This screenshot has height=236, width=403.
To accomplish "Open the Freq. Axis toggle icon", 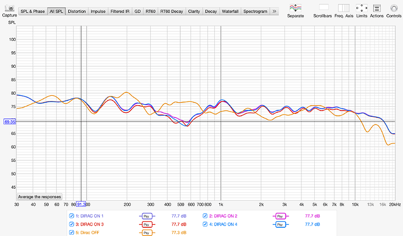I will (343, 8).
